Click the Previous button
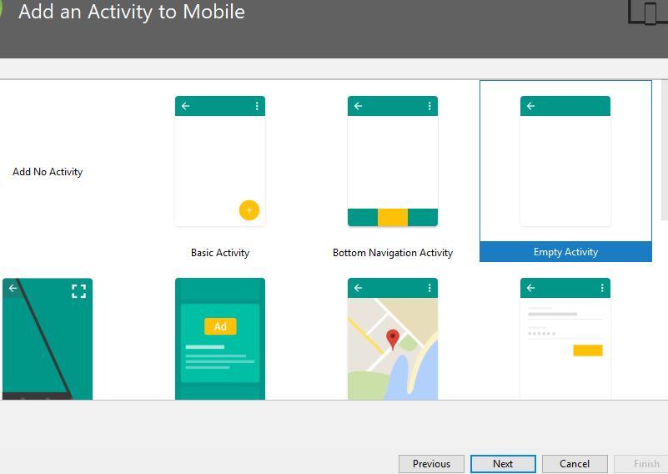The height and width of the screenshot is (474, 668). point(431,464)
